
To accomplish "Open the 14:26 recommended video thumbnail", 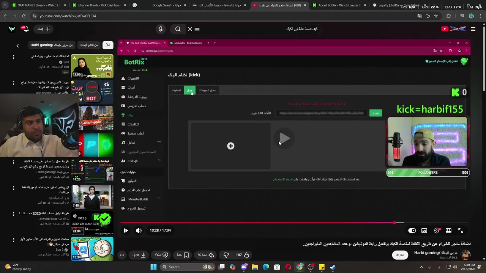I will tap(92, 170).
